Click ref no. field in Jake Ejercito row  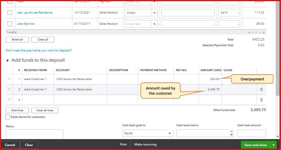click(x=229, y=24)
